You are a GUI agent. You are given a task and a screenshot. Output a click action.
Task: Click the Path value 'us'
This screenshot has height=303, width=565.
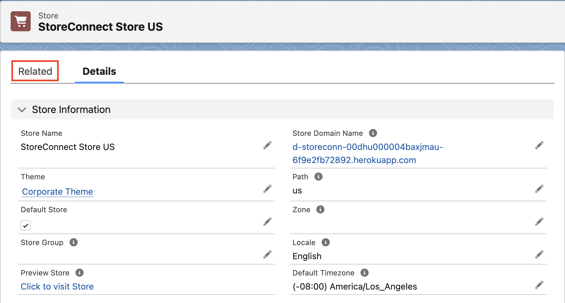point(297,191)
